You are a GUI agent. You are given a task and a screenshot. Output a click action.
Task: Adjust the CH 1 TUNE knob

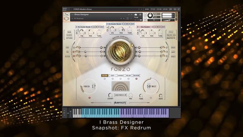click(x=99, y=32)
